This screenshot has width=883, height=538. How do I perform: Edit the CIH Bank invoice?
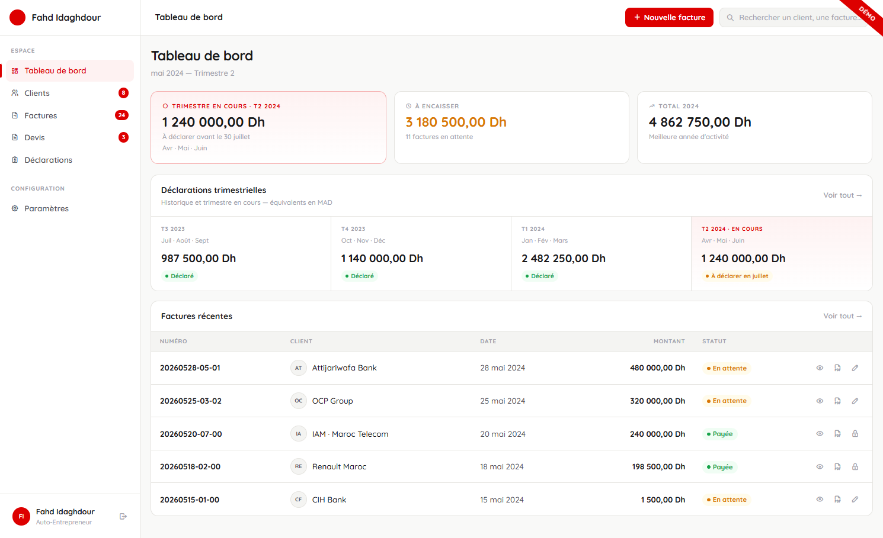tap(855, 500)
